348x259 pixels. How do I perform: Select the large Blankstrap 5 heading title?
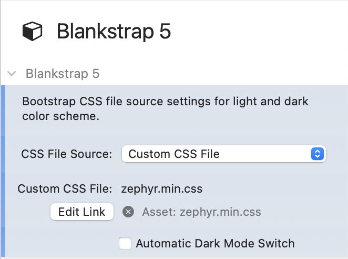point(114,32)
